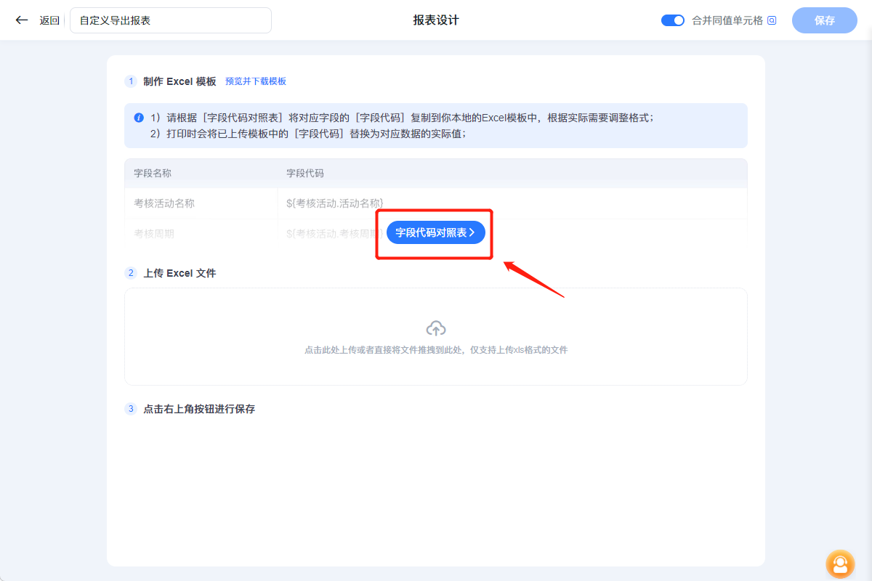This screenshot has width=872, height=581.
Task: Click the magnifier preview icon beside 合并同值单元格
Action: (770, 20)
